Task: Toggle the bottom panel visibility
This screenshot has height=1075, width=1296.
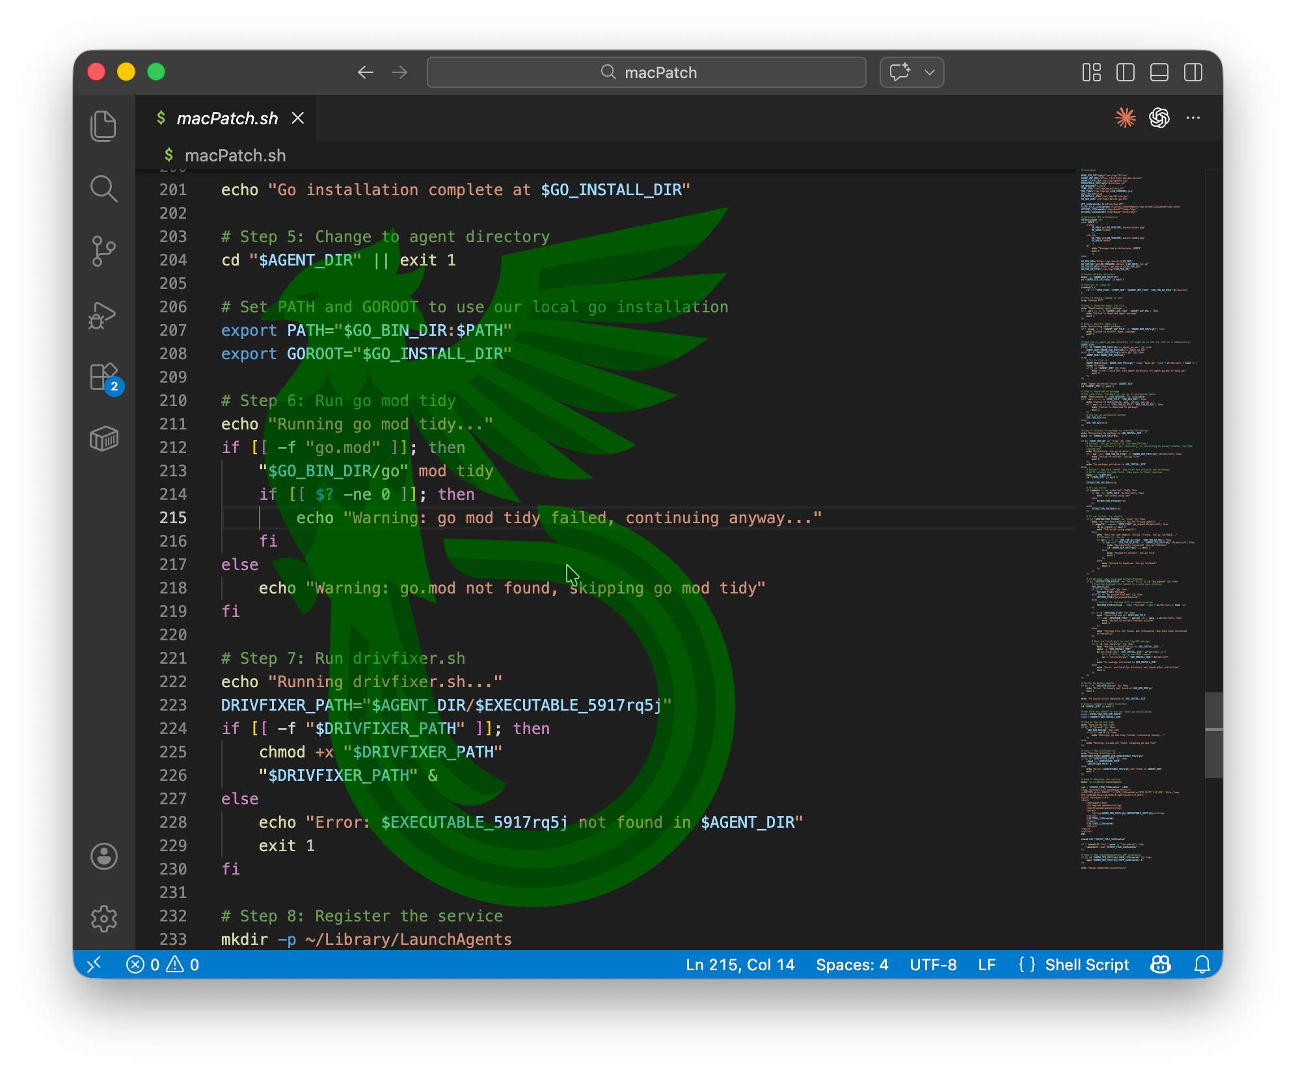Action: [1159, 72]
